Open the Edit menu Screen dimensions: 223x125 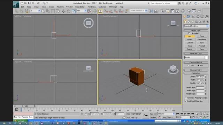click(x=22, y=7)
